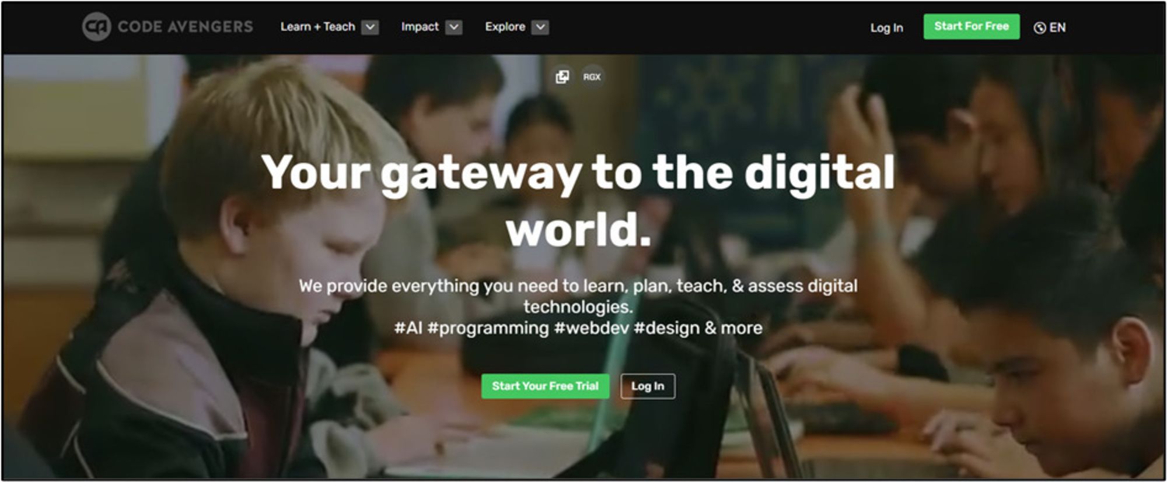Click Log In in the top navigation
The height and width of the screenshot is (482, 1167).
pos(886,27)
